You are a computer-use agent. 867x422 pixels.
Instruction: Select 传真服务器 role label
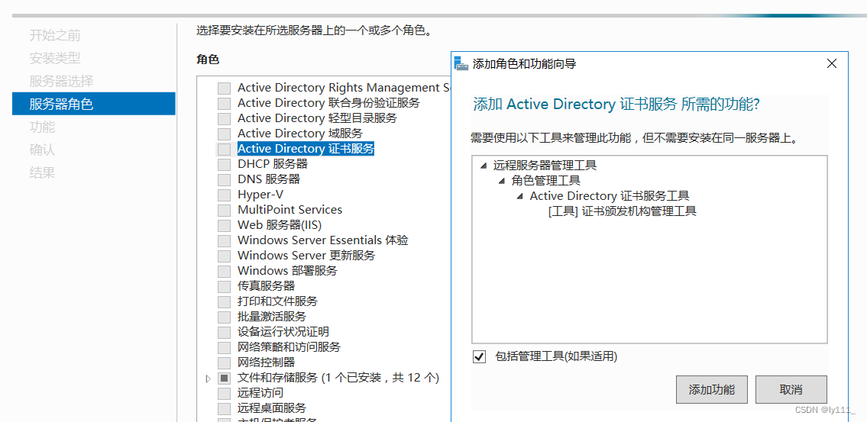pyautogui.click(x=267, y=286)
